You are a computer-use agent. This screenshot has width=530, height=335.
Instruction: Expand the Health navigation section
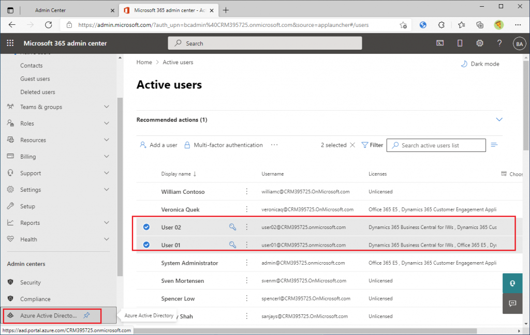click(x=107, y=239)
